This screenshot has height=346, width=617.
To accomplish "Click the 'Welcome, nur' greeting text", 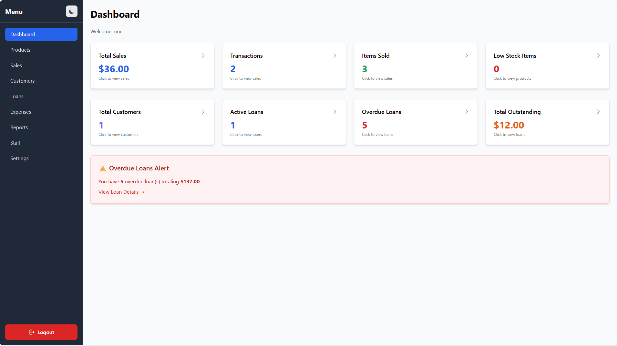I will (x=106, y=31).
